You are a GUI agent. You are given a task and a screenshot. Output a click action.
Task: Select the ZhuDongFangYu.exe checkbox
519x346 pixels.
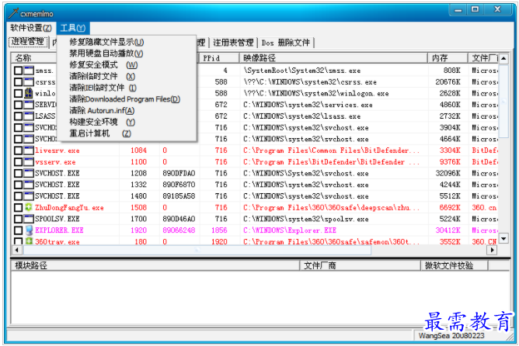coord(18,207)
